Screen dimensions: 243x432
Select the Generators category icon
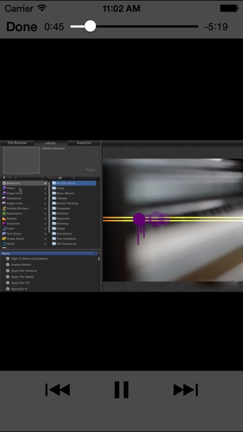click(x=4, y=198)
